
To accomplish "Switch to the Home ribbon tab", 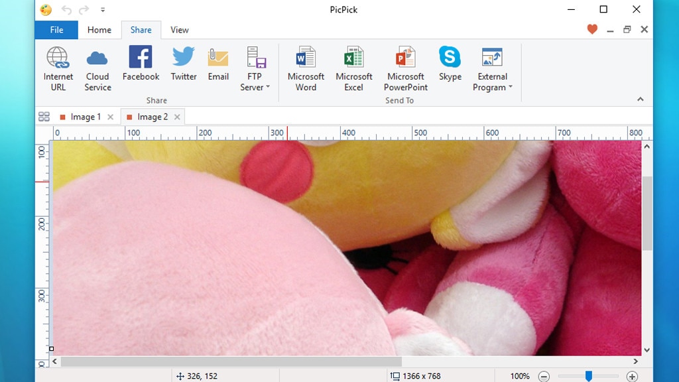I will [x=99, y=30].
